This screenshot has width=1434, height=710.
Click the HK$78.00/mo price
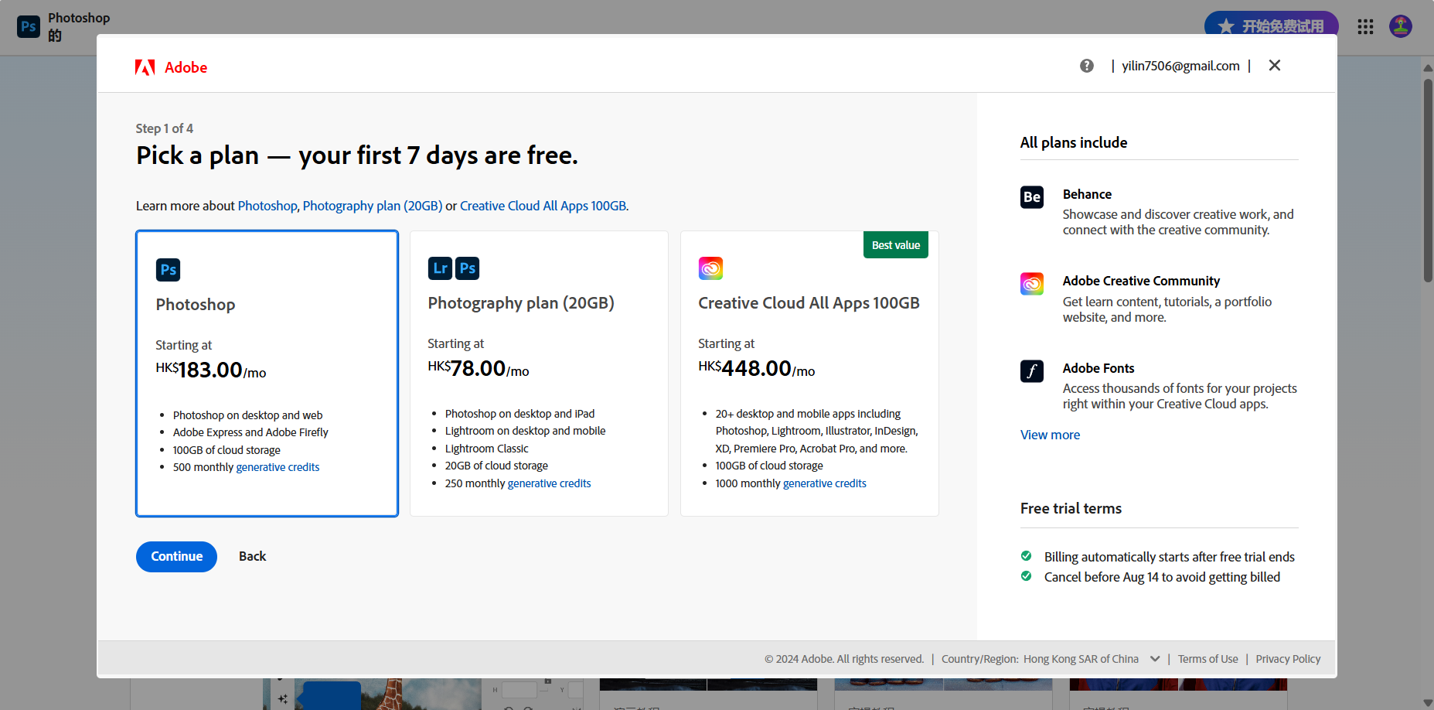[479, 368]
